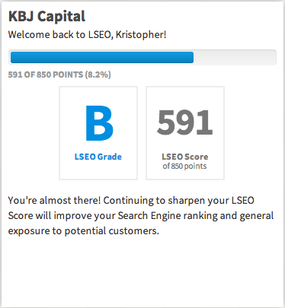This screenshot has width=285, height=308.
Task: Select the LSEO Score label
Action: (185, 157)
